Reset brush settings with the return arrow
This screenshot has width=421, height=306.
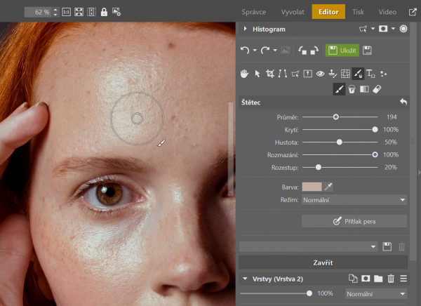[x=403, y=102]
